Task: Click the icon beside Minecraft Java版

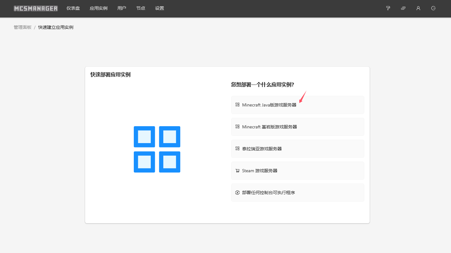Action: coord(237,105)
